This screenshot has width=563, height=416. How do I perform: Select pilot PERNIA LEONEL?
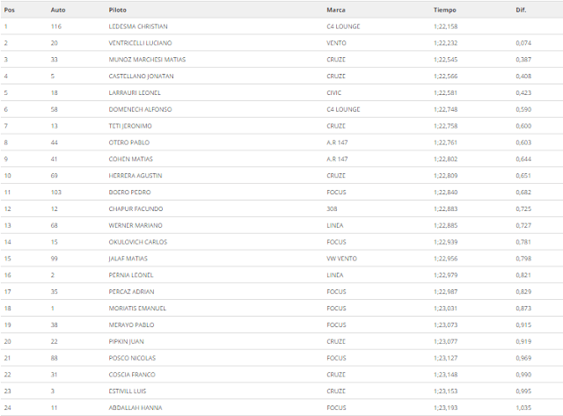[131, 275]
